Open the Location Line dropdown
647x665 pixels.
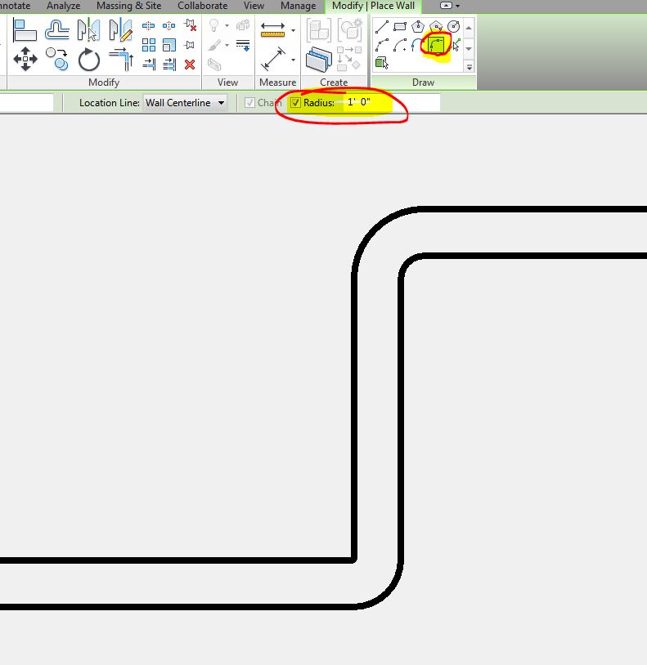(185, 103)
